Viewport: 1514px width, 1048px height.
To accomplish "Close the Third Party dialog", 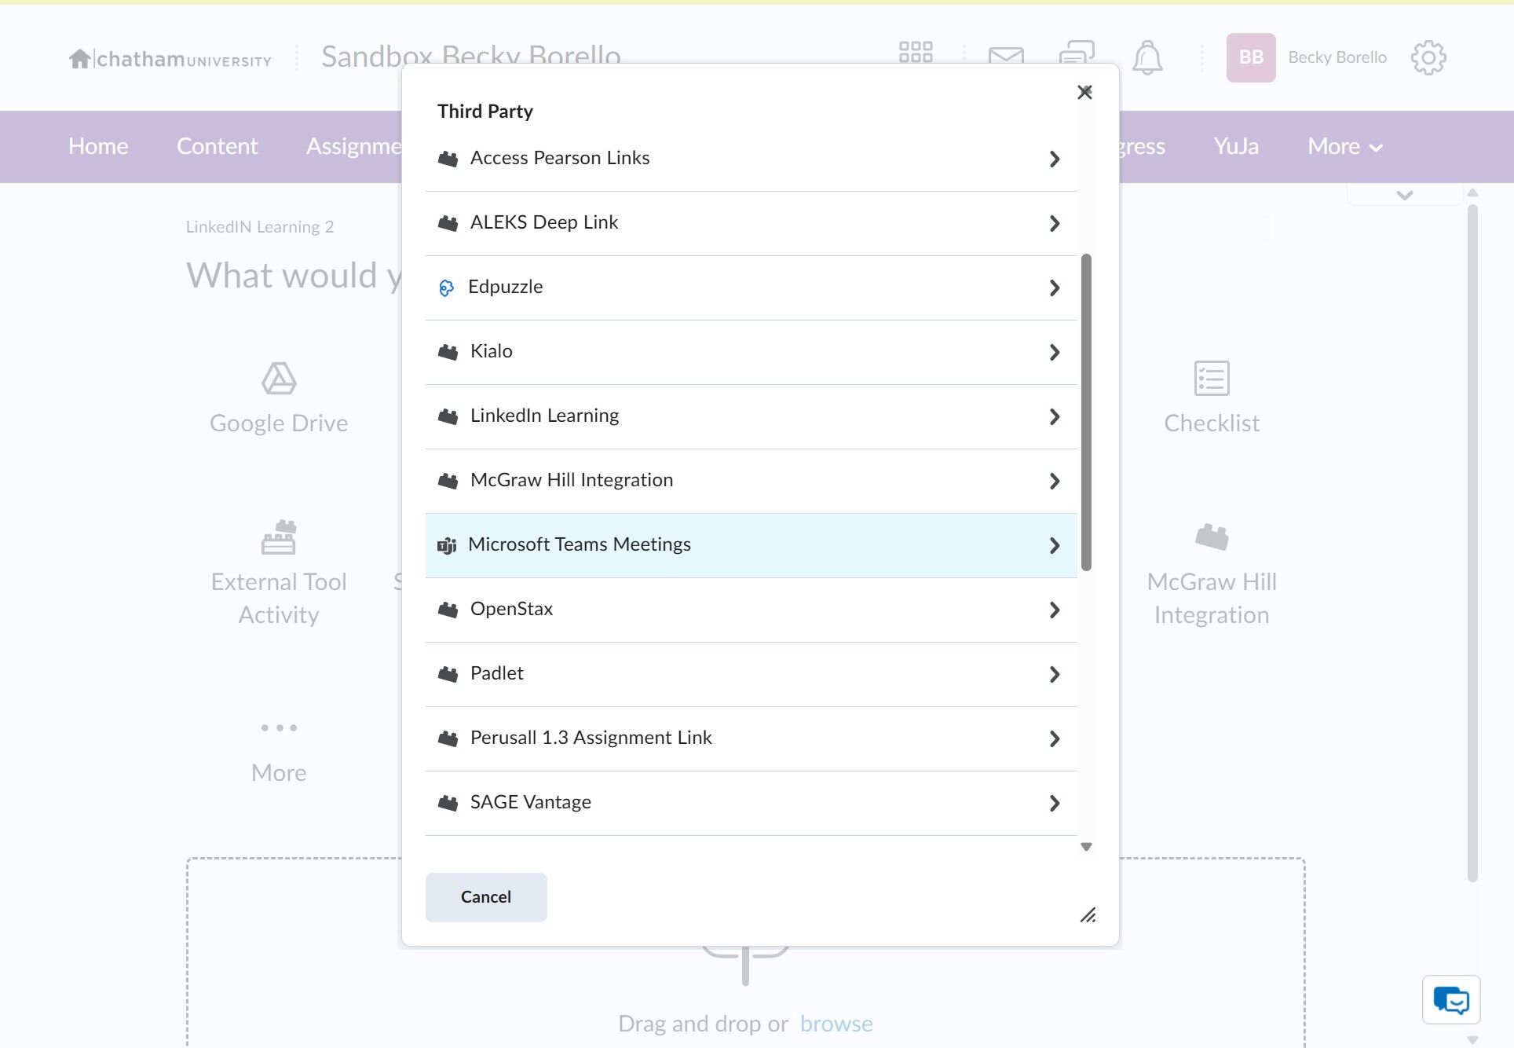I will (1084, 92).
